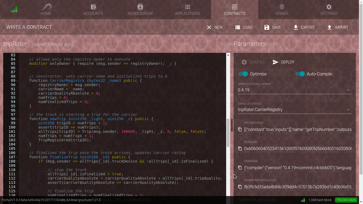Image resolution: width=363 pixels, height=204 pixels.
Task: Collapse code fold at line 98
Action: (x=17, y=119)
